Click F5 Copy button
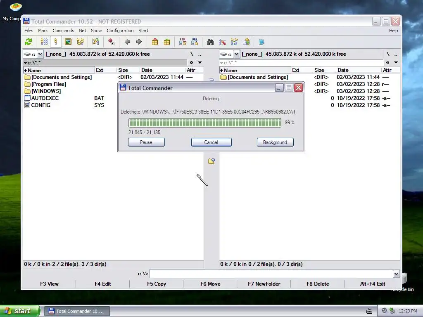The height and width of the screenshot is (317, 423). point(157,284)
